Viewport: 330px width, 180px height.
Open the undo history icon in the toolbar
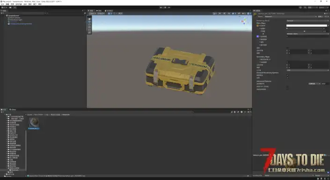tap(301, 7)
